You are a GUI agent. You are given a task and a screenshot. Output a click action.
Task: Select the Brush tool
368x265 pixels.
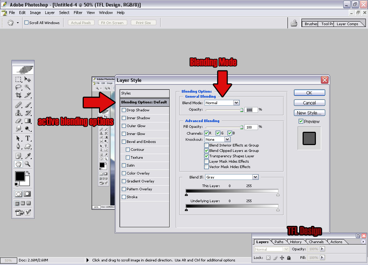coord(27,105)
